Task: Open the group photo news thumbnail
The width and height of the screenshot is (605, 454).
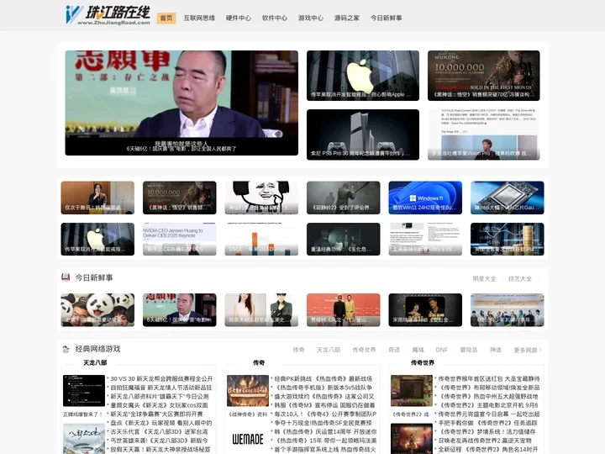Action: 507,310
